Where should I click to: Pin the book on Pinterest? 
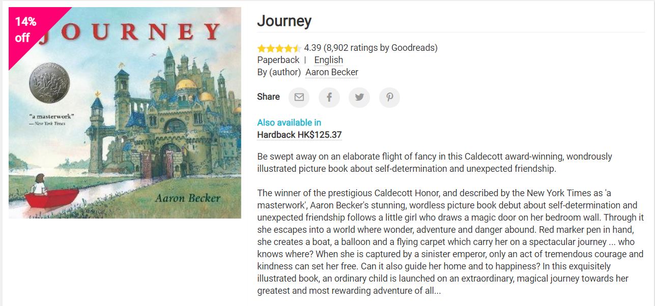point(389,97)
